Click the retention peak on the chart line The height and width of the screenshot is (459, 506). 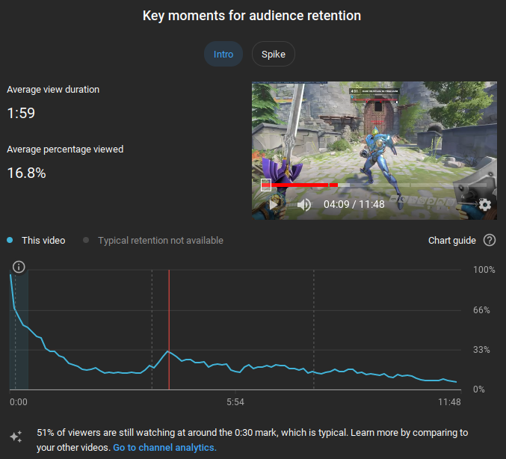pyautogui.click(x=170, y=351)
